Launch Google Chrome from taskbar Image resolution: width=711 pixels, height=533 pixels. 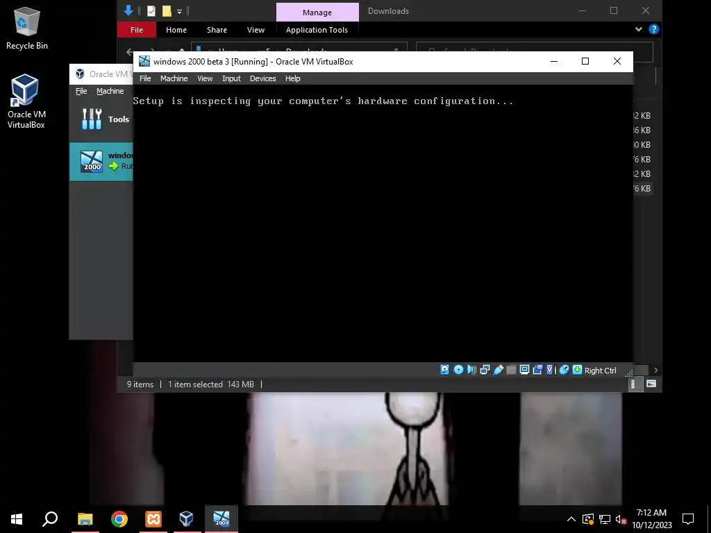(119, 519)
